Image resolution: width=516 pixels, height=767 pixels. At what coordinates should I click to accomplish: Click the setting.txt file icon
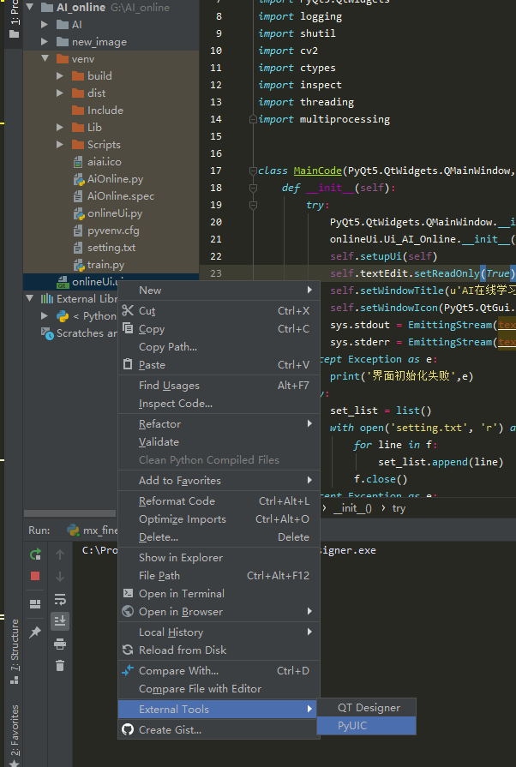pyautogui.click(x=78, y=248)
